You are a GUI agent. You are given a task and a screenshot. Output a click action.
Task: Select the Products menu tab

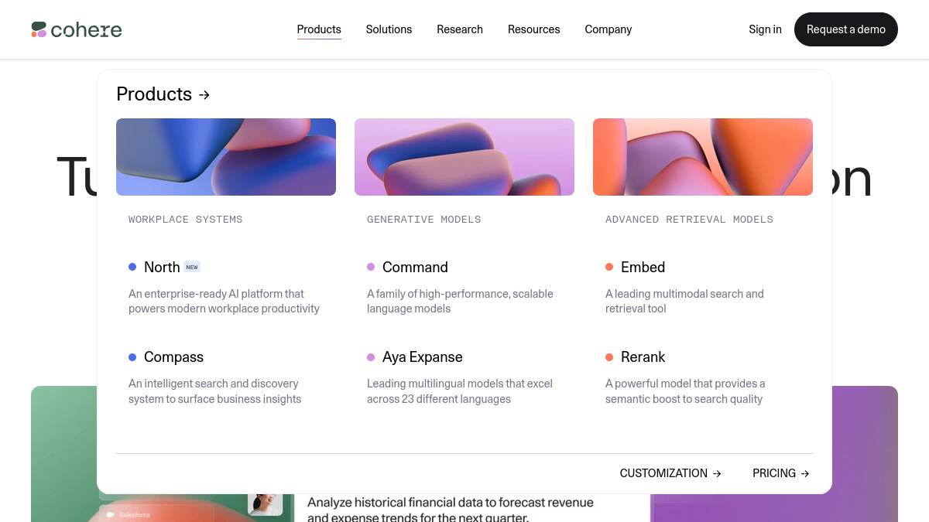point(319,29)
